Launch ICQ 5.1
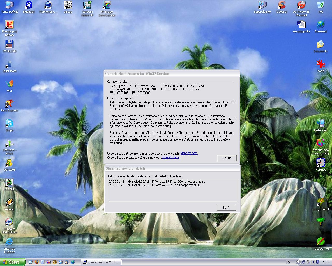The height and width of the screenshot is (266, 332). pyautogui.click(x=10, y=184)
